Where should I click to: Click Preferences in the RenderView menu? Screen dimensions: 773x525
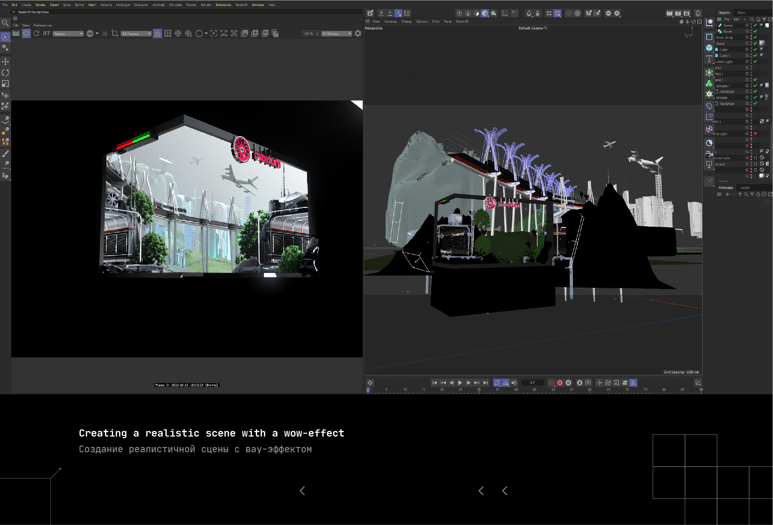[x=43, y=25]
